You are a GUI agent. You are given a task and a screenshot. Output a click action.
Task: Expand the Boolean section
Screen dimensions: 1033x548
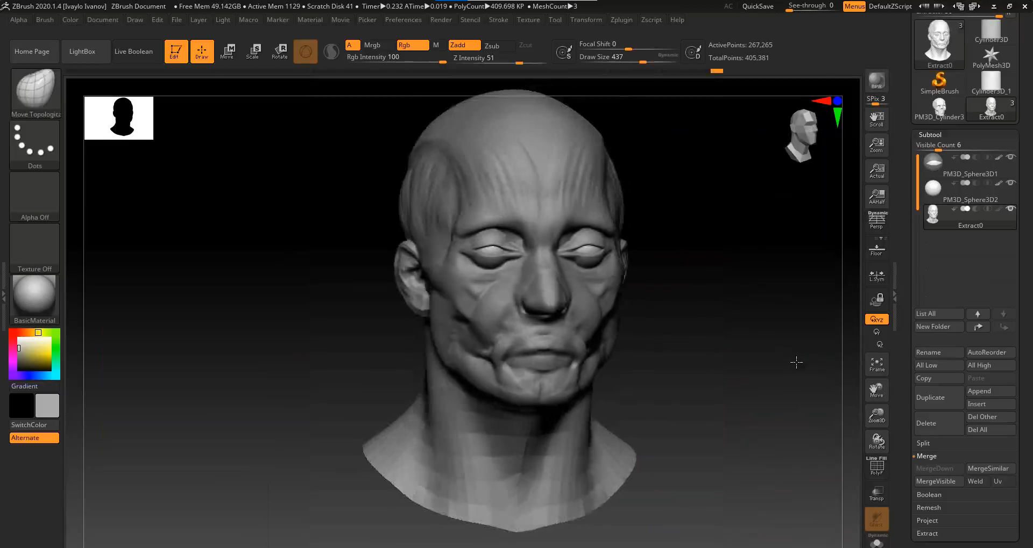pyautogui.click(x=929, y=495)
